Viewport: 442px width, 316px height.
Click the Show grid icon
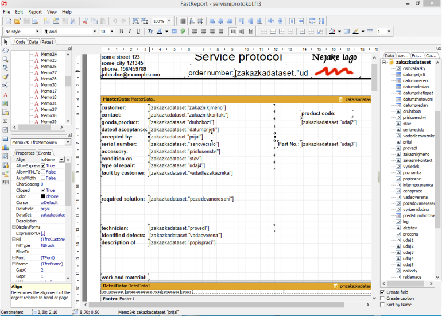[x=183, y=21]
